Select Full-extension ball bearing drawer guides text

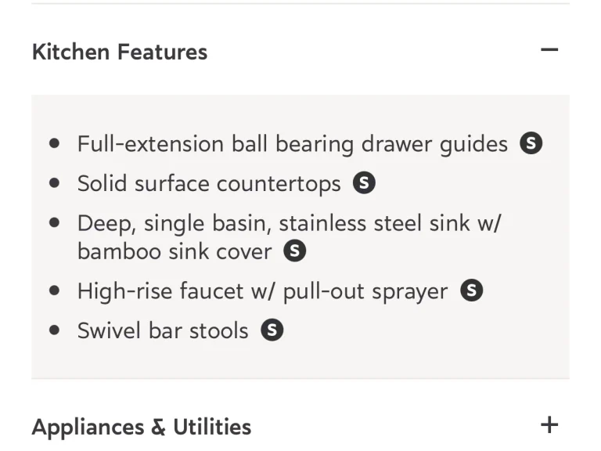pos(293,144)
